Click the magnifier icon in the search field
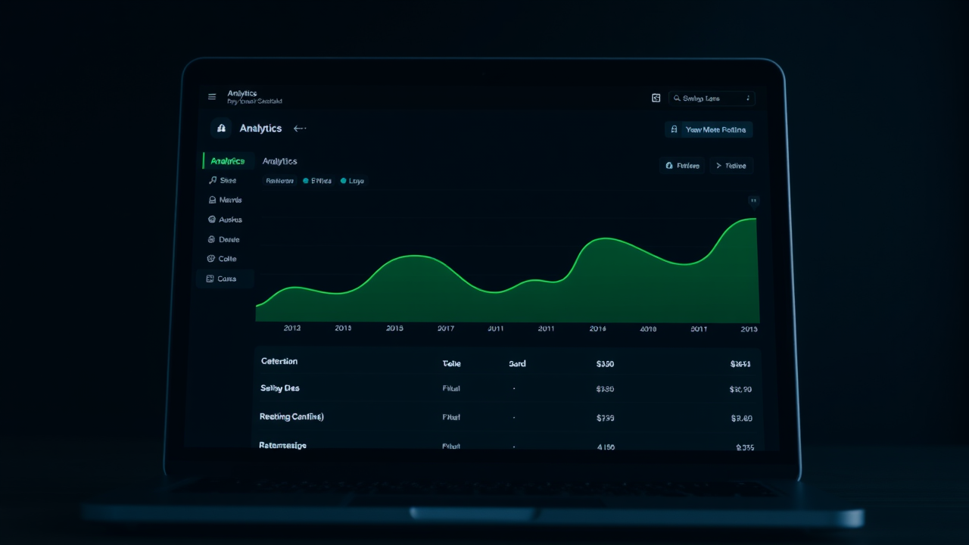969x545 pixels. coord(677,98)
